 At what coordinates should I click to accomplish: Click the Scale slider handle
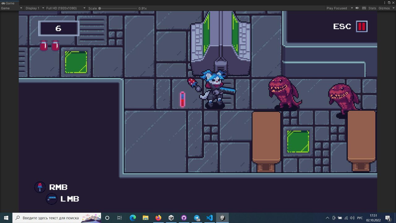click(100, 8)
